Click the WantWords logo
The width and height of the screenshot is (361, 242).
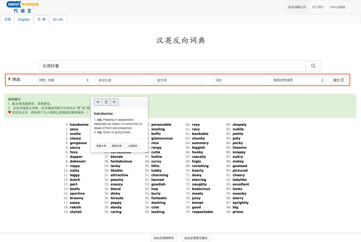tap(22, 7)
